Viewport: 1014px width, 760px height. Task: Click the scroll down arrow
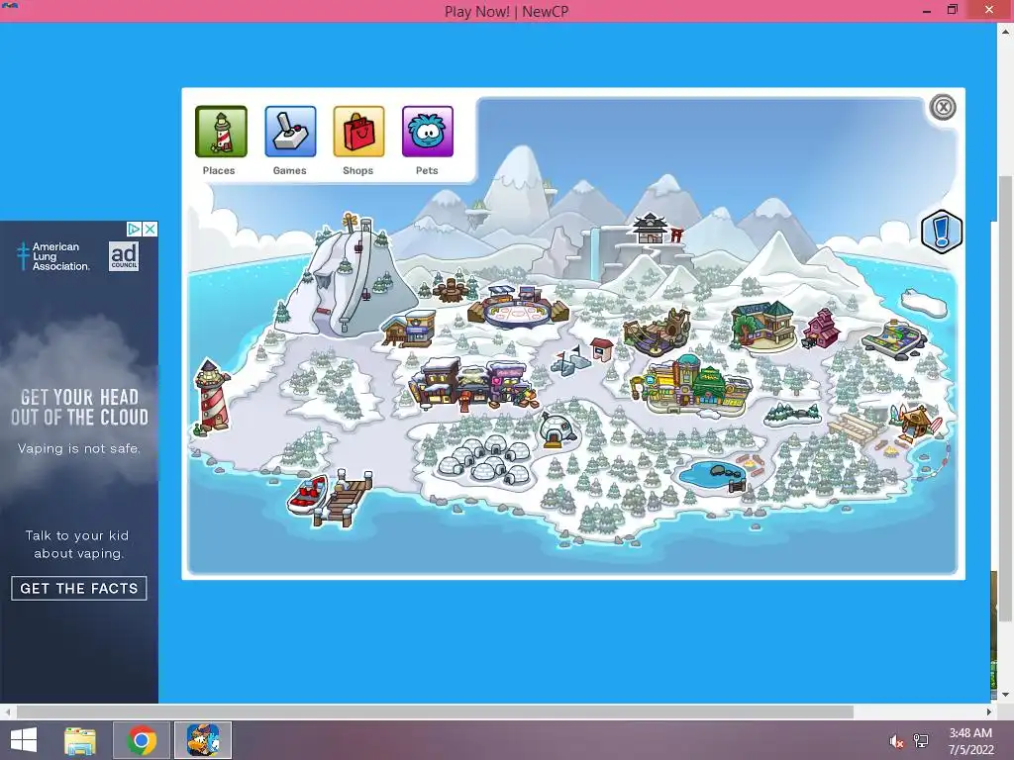(x=1006, y=696)
